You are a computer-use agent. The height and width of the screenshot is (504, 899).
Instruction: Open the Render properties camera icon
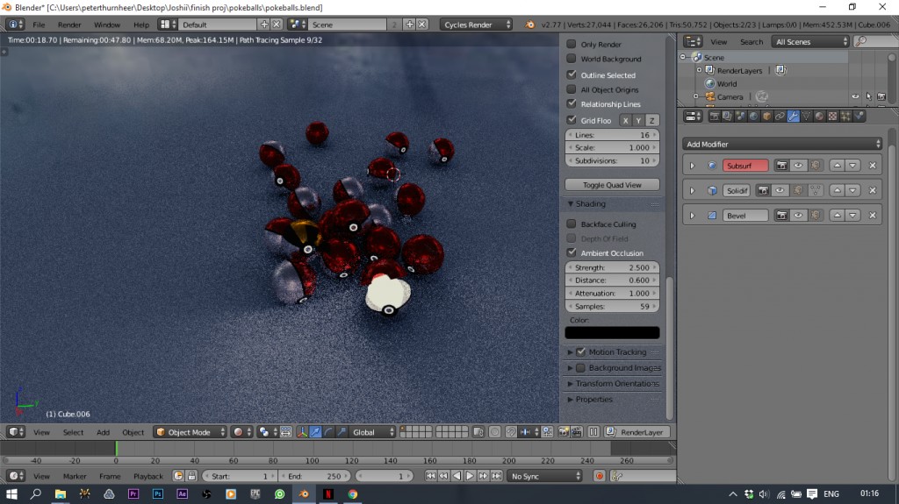pyautogui.click(x=714, y=116)
